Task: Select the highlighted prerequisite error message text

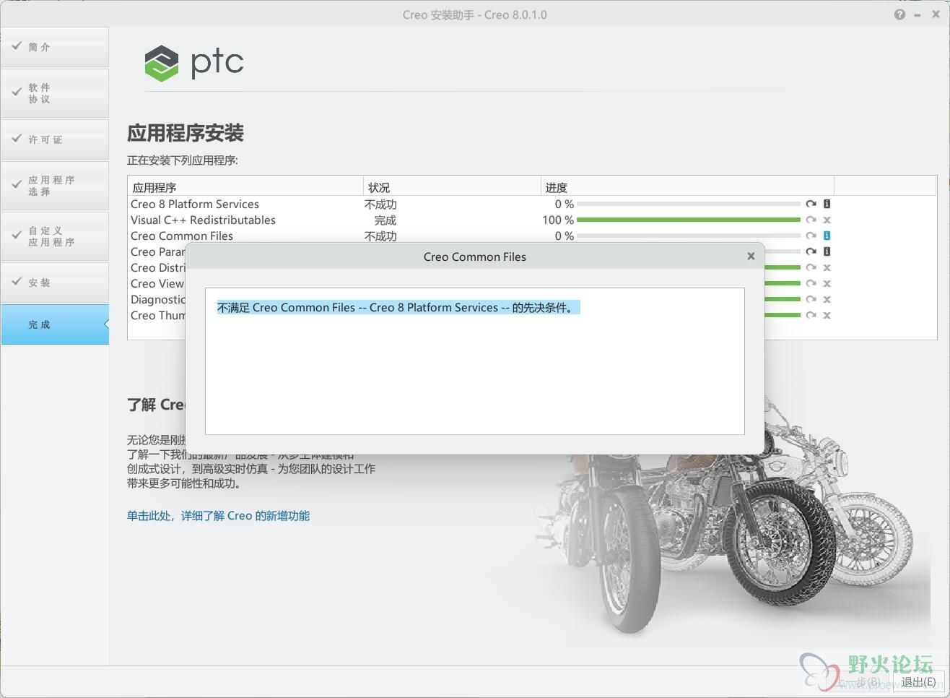Action: (x=397, y=308)
